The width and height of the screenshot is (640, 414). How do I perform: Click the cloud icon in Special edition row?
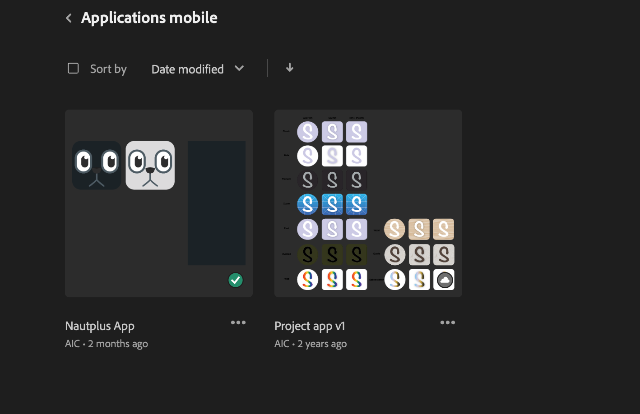444,279
